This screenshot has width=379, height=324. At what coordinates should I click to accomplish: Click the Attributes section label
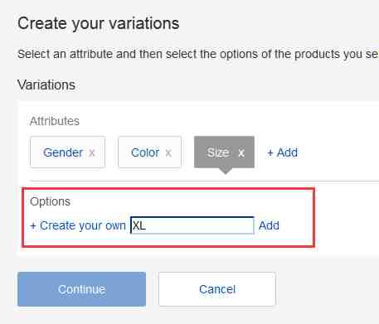coord(55,121)
